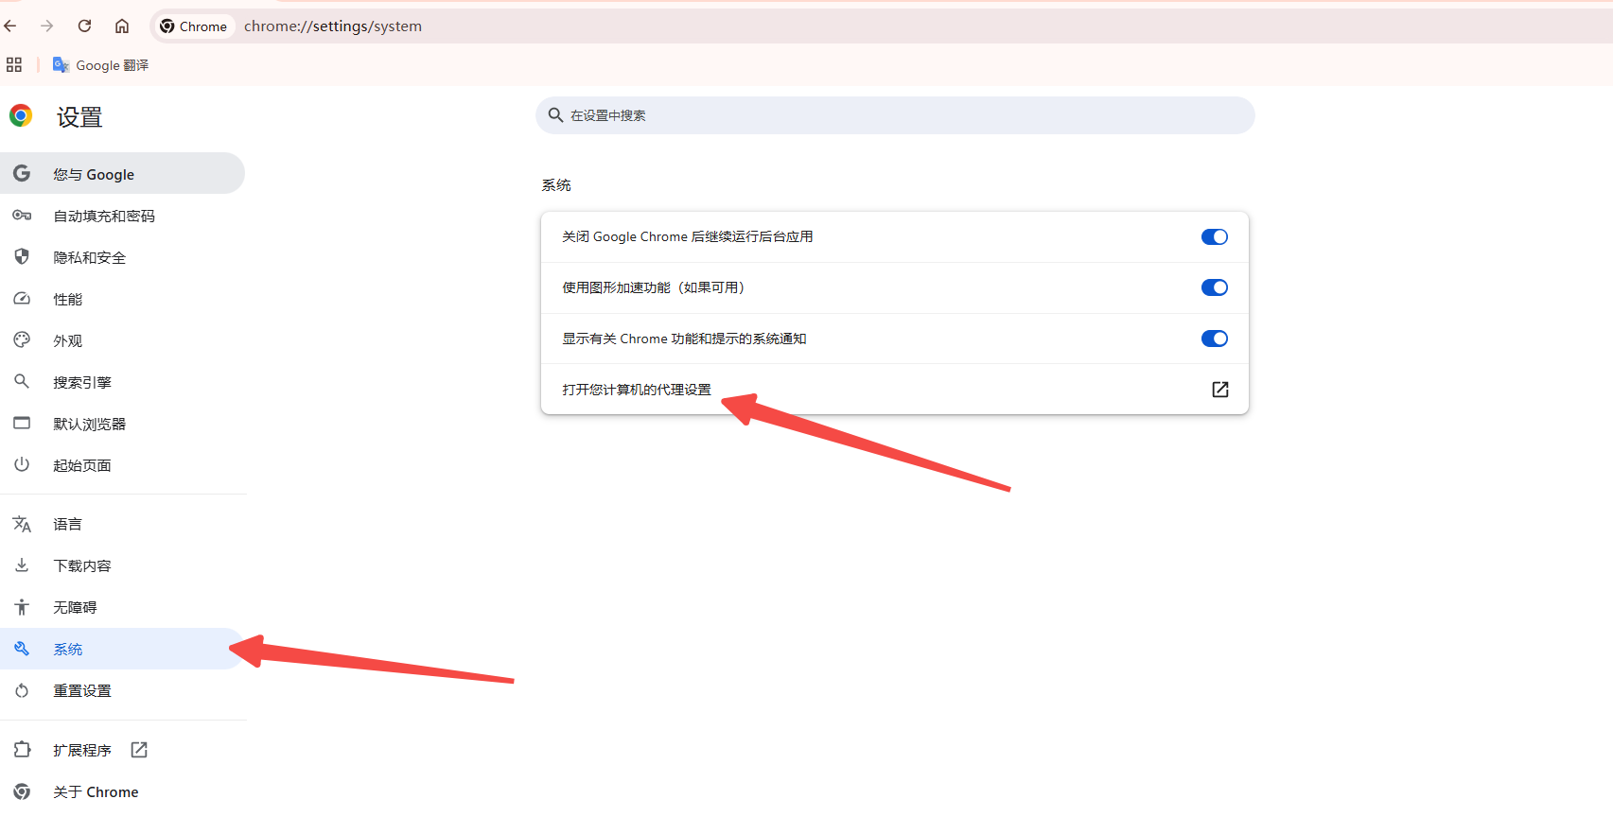The image size is (1613, 834).
Task: Click the browser back arrow icon
Action: [10, 26]
